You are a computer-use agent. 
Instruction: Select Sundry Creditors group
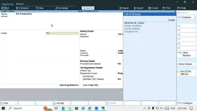pyautogui.click(x=133, y=26)
